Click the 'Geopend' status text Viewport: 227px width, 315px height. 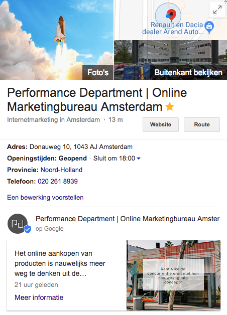pos(73,159)
